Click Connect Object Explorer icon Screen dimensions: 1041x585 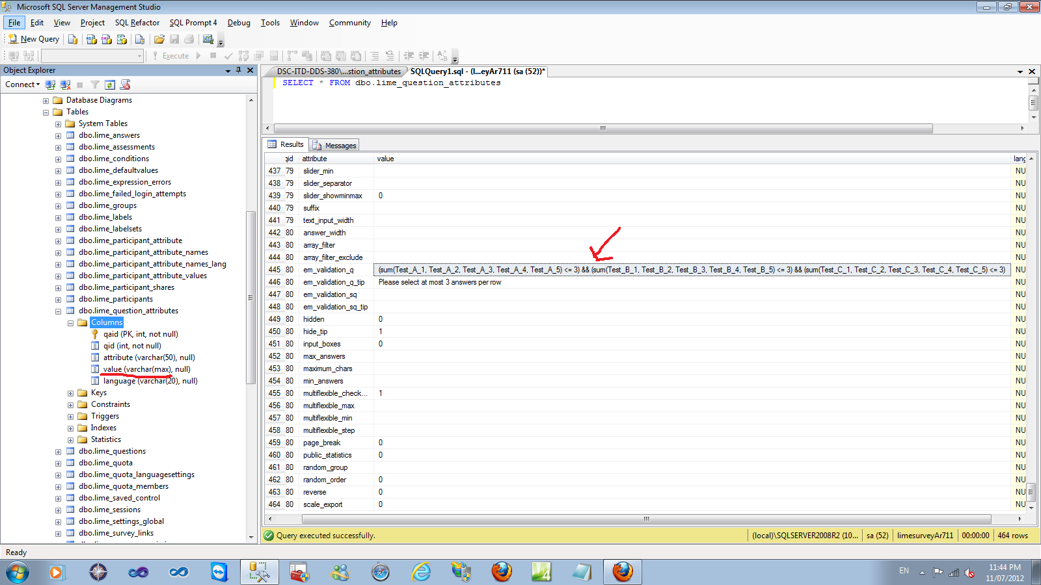[x=50, y=85]
